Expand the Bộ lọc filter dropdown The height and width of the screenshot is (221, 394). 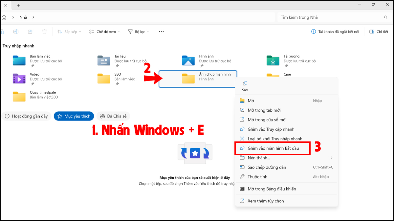click(138, 32)
